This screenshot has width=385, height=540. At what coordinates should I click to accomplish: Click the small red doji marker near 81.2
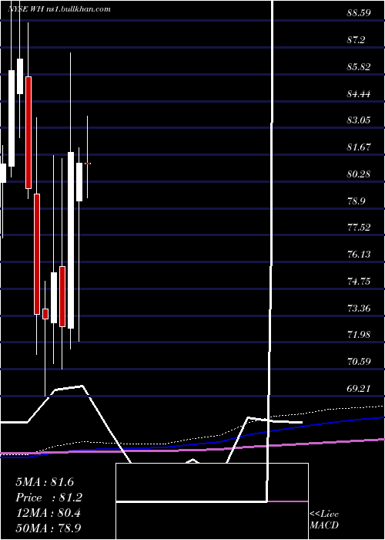coord(88,164)
